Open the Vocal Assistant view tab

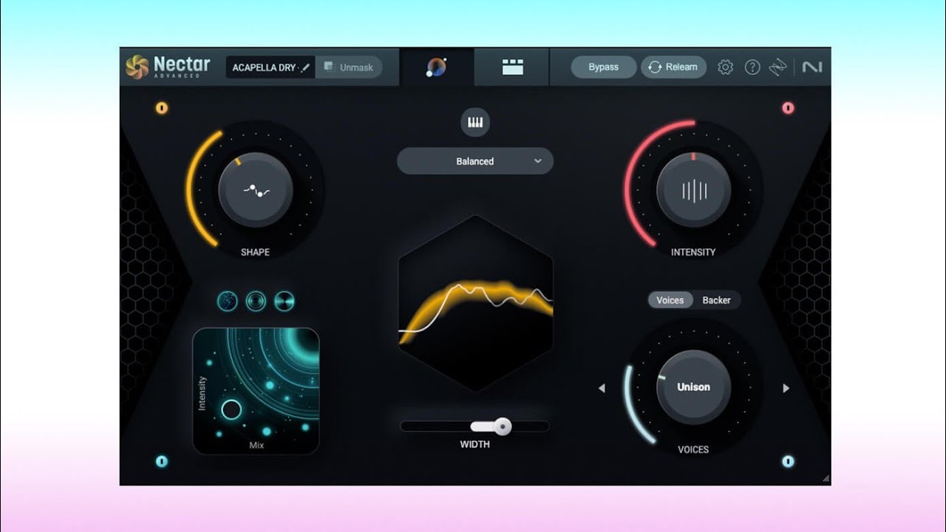click(x=437, y=67)
